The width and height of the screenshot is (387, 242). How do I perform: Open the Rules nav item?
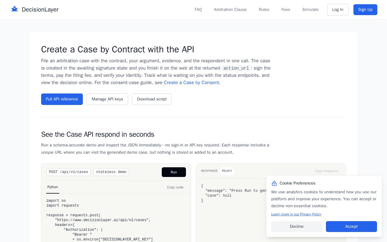tap(264, 10)
